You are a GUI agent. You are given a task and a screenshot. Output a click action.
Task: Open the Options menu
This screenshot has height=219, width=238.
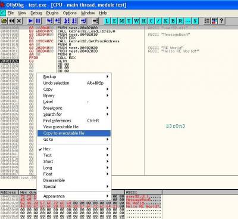70,13
